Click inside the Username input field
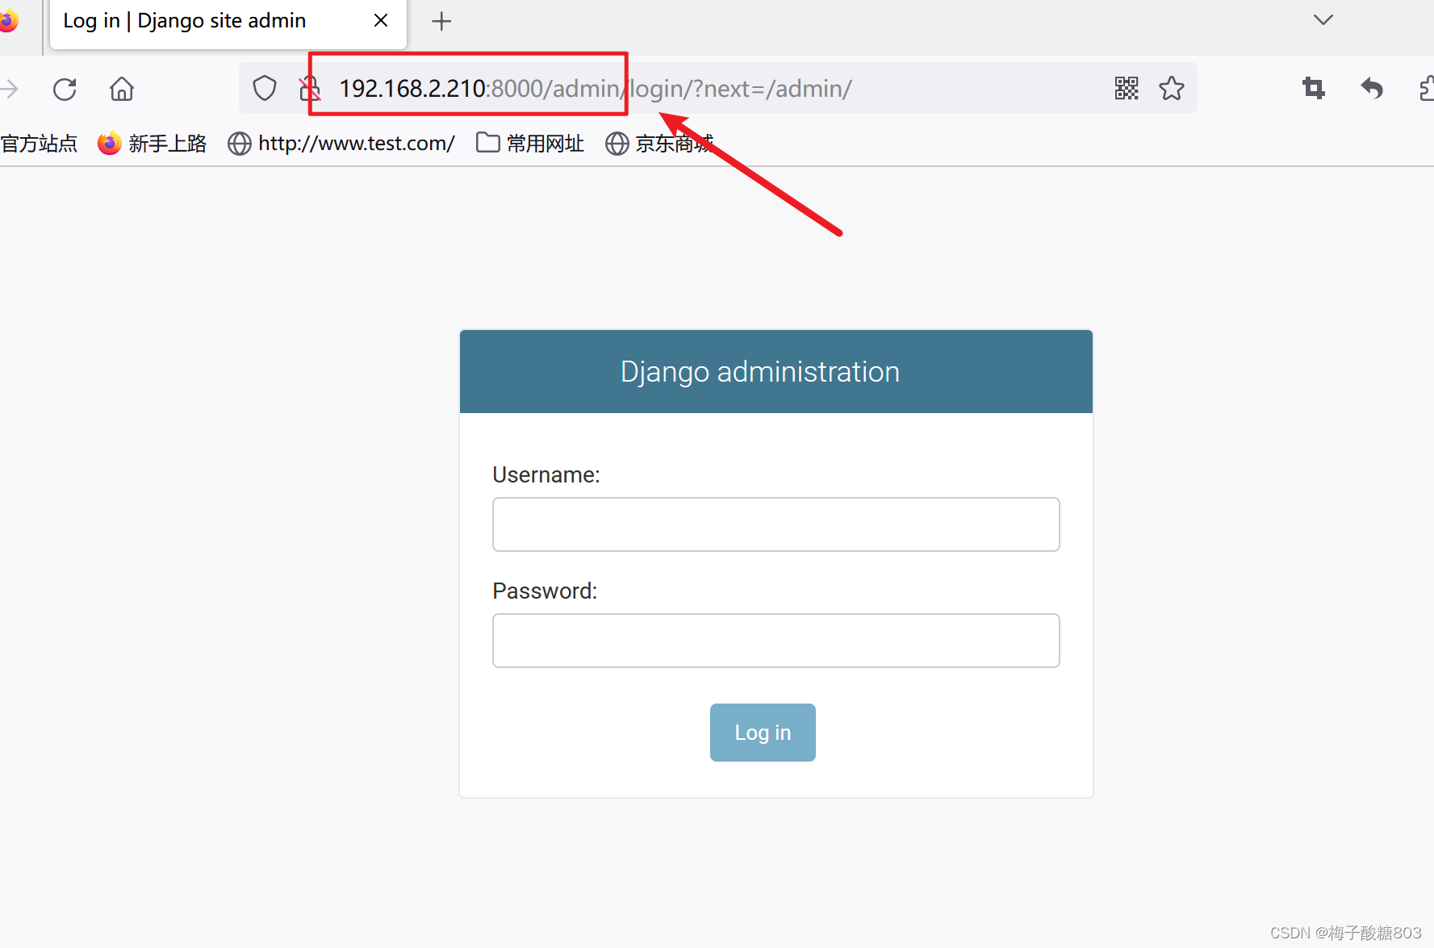The width and height of the screenshot is (1434, 948). pos(775,524)
